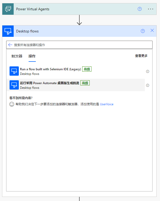Switch to the 操作 tab
This screenshot has width=160, height=201.
coord(32,56)
